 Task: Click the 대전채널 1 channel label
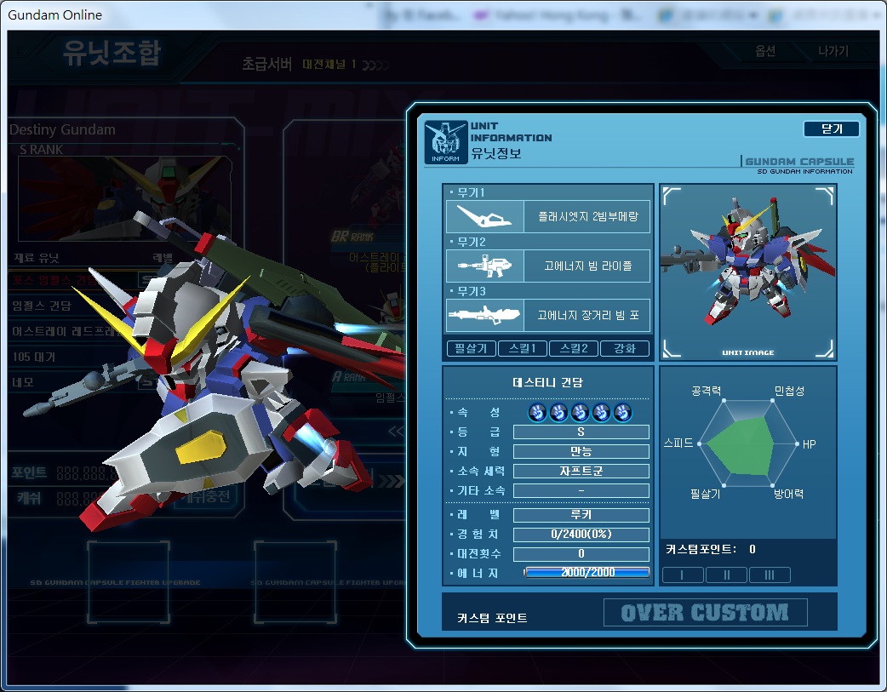pyautogui.click(x=329, y=65)
